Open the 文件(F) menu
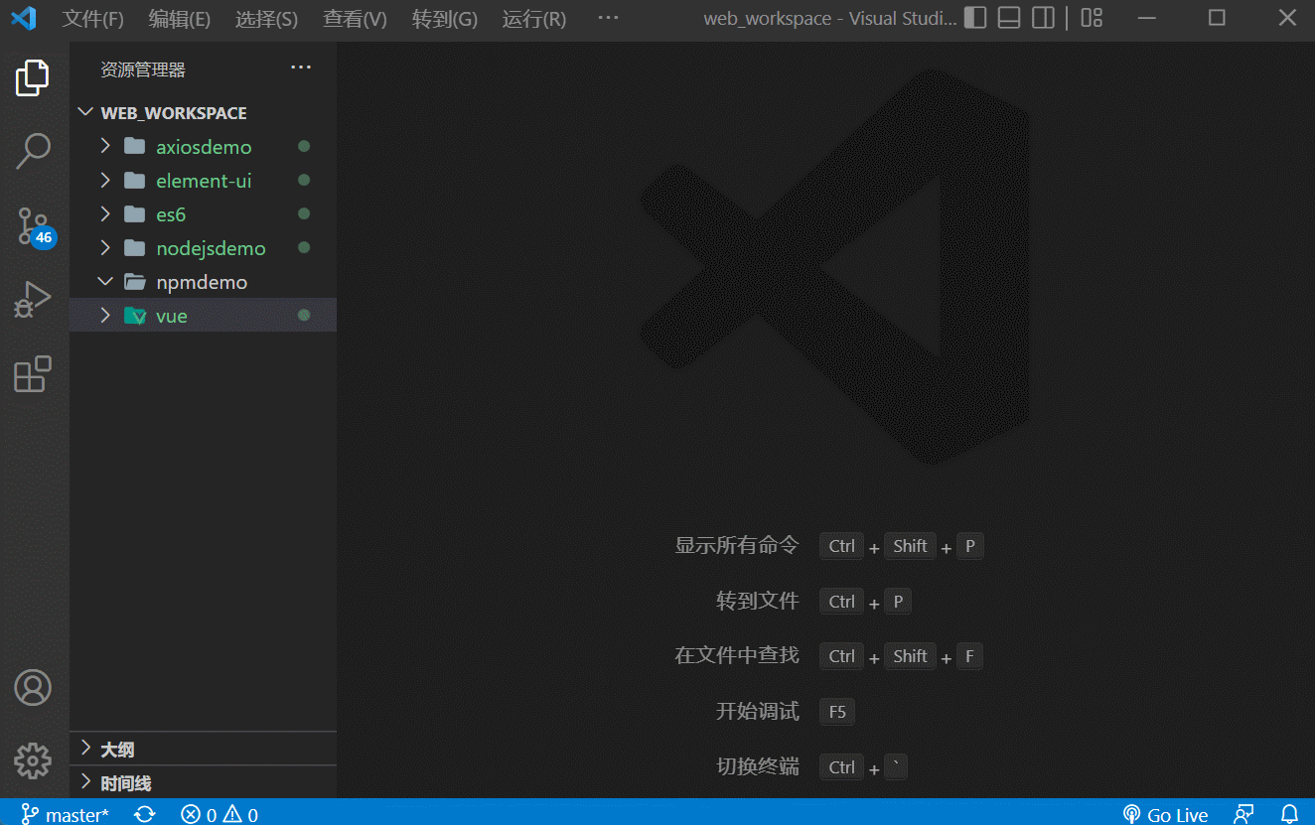Viewport: 1315px width, 825px height. 93,19
